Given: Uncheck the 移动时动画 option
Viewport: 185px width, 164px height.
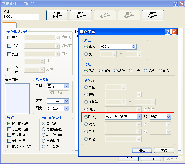Looking at the screenshot, I should (9, 124).
